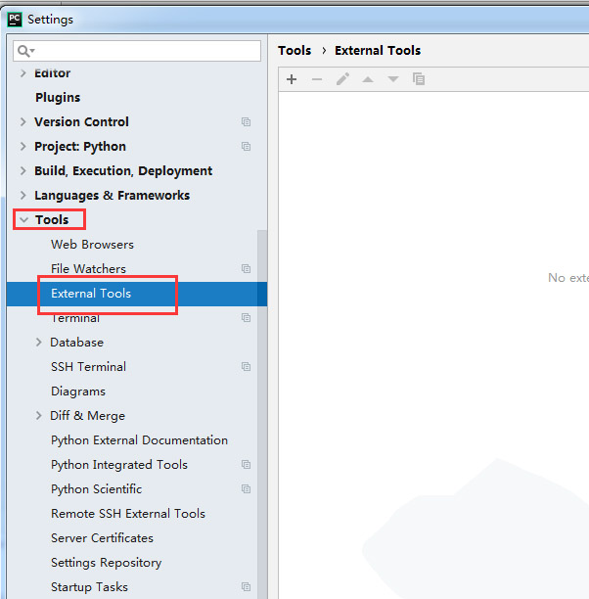The height and width of the screenshot is (599, 589).
Task: Expand the Database subsection chevron
Action: point(38,343)
